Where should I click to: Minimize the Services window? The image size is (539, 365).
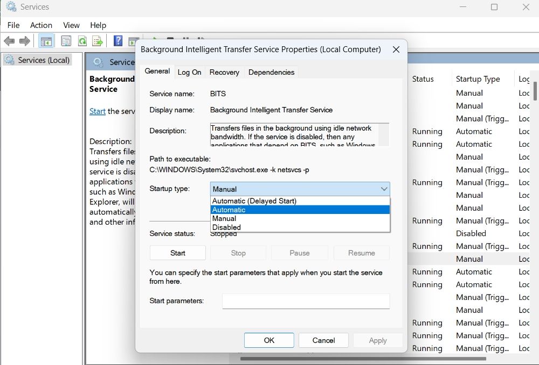pos(463,7)
